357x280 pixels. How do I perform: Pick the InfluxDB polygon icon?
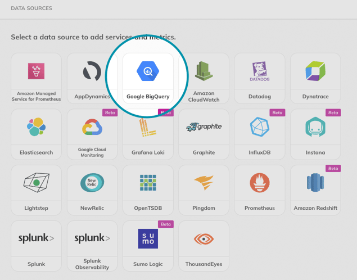(x=260, y=127)
